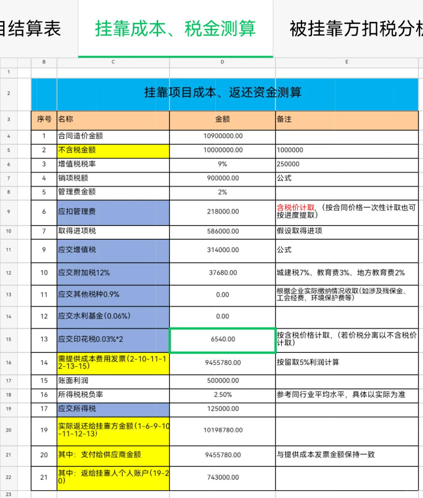Viewport: 423px width, 498px height.
Task: Select the amount cell 314000.00
Action: pos(222,250)
